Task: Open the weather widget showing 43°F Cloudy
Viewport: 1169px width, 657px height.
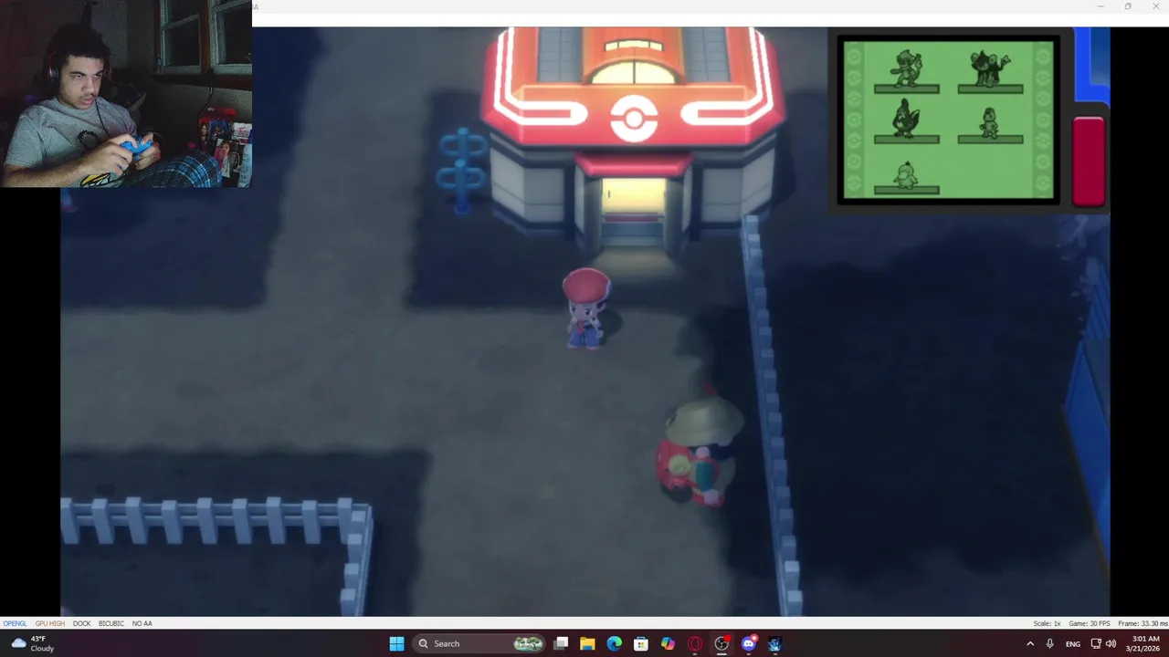Action: coord(33,643)
